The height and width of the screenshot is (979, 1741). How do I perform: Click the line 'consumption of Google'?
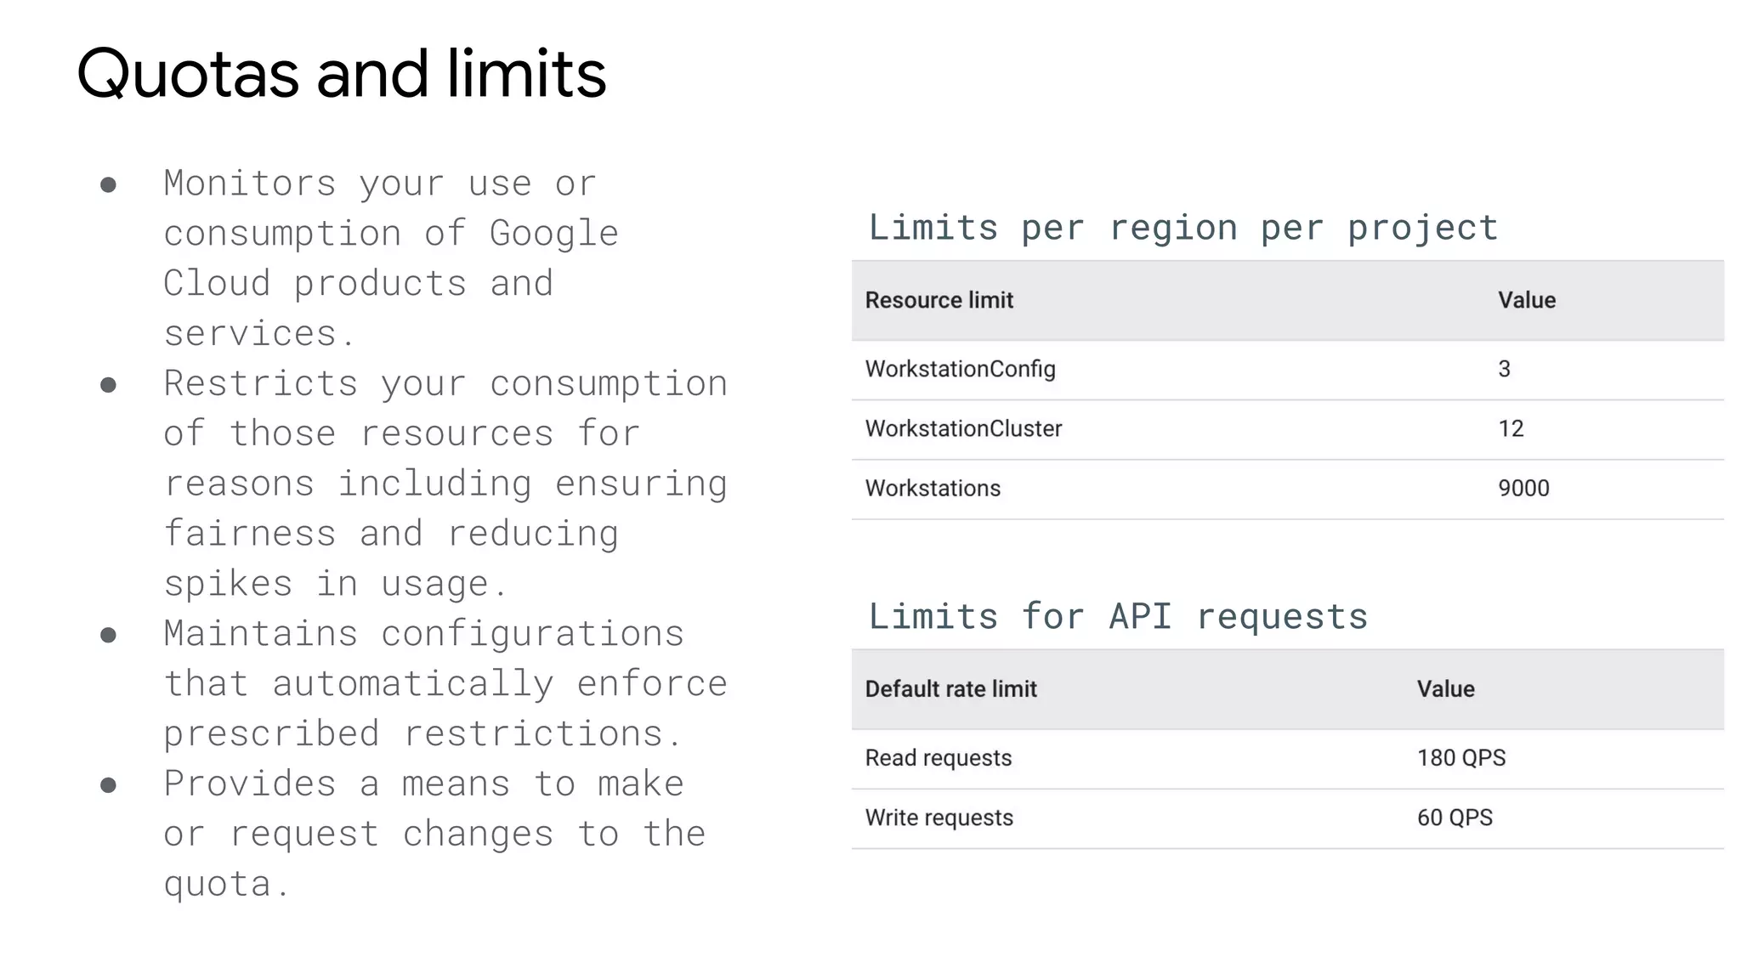click(391, 235)
